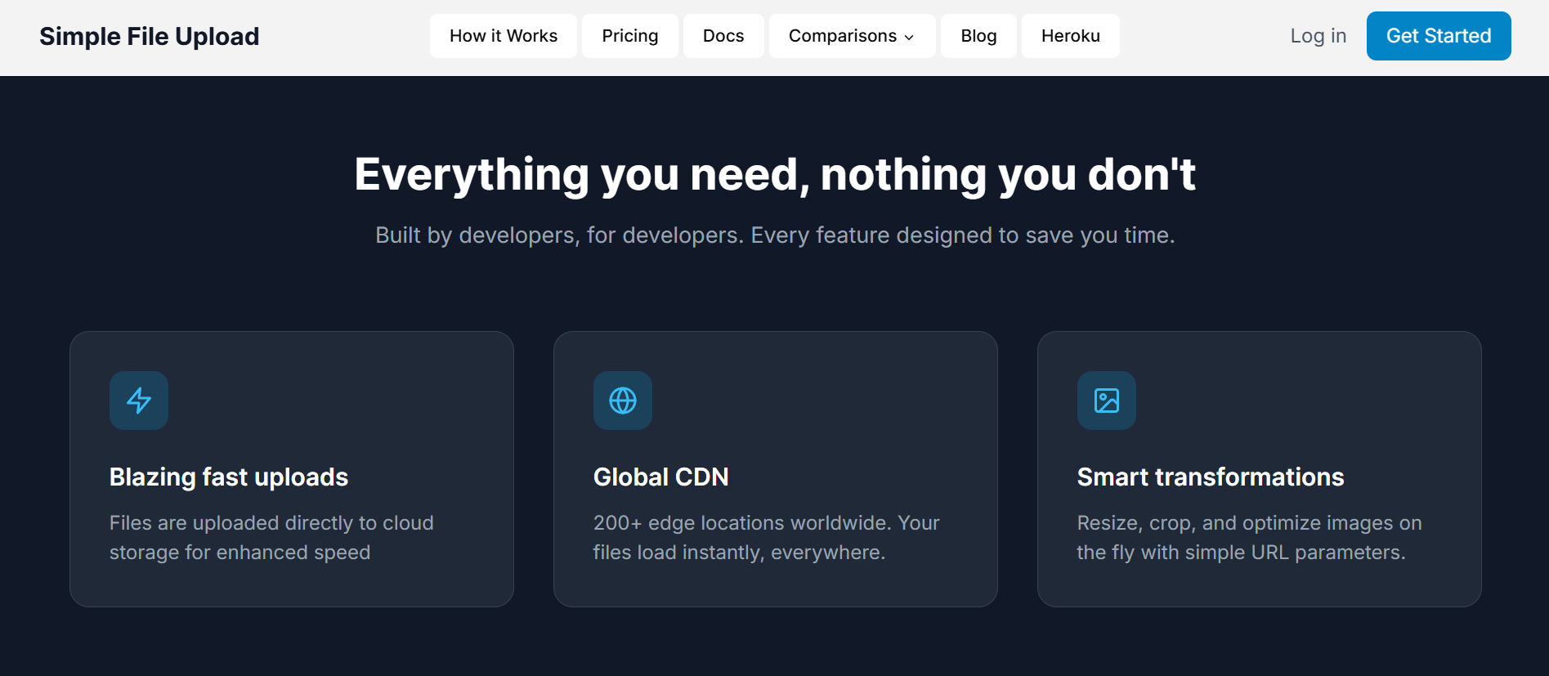Expand the Comparisons dropdown chevron
Image resolution: width=1549 pixels, height=676 pixels.
[x=909, y=37]
